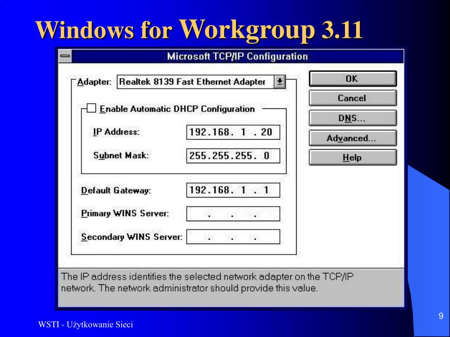The image size is (450, 337).
Task: Click the slide number 9
Action: (x=441, y=316)
